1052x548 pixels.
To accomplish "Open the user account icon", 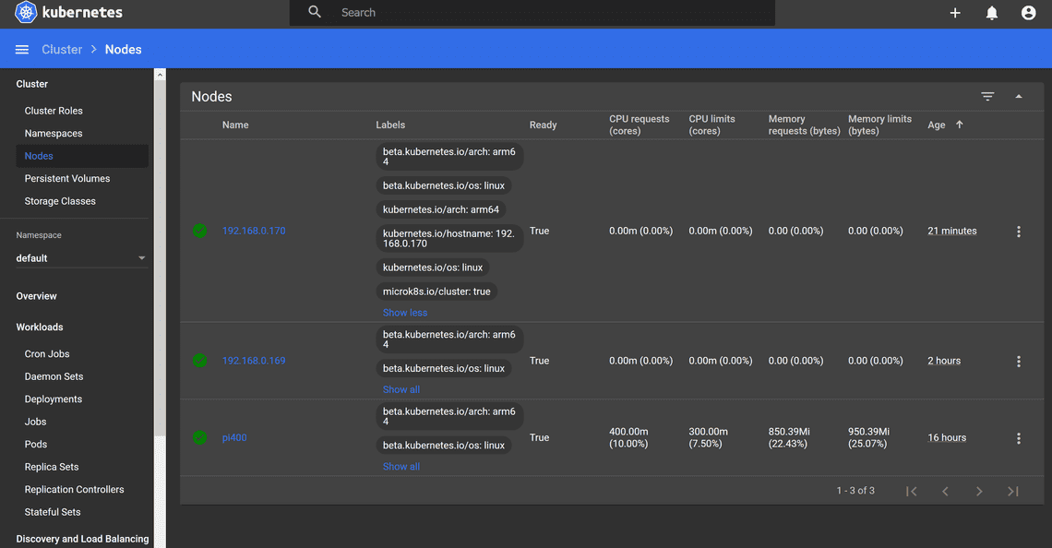I will [x=1028, y=13].
